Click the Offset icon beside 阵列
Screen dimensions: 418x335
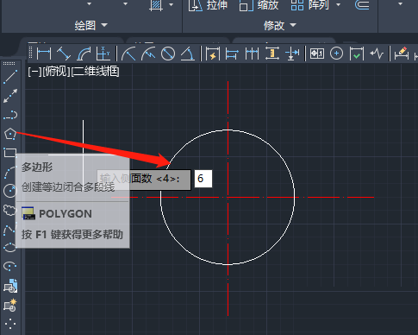click(362, 4)
